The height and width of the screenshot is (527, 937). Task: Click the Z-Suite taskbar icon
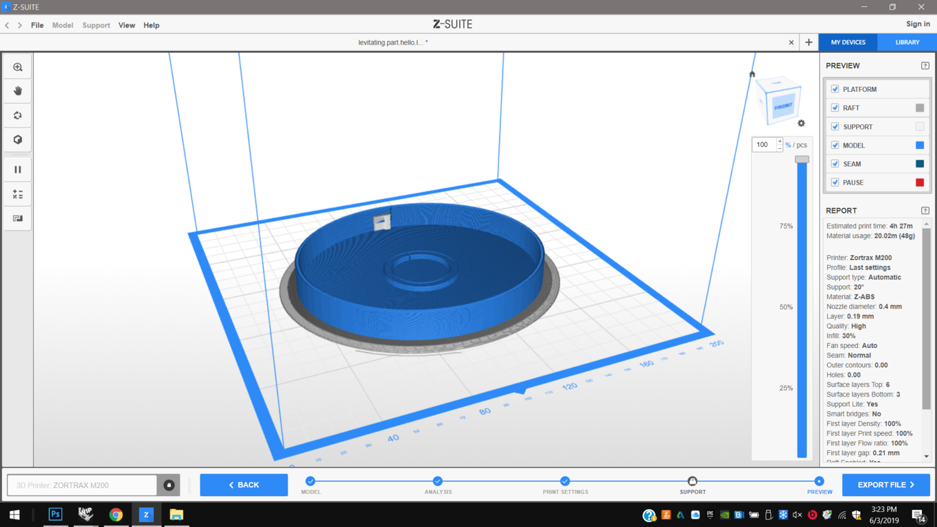tap(146, 515)
